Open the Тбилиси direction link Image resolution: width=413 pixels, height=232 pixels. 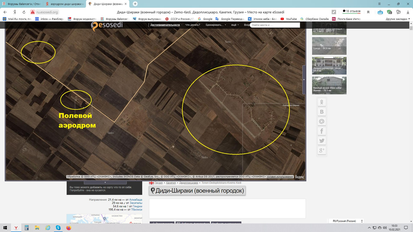(x=136, y=210)
